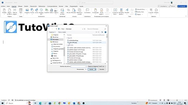Open the Modelos 3D icon
Screen dimensions: 188x105
pos(41,10)
